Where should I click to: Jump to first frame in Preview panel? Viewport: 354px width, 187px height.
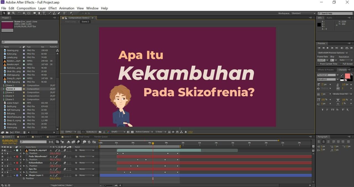pyautogui.click(x=319, y=48)
